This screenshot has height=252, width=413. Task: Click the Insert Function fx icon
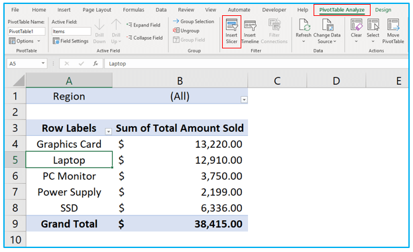point(95,64)
